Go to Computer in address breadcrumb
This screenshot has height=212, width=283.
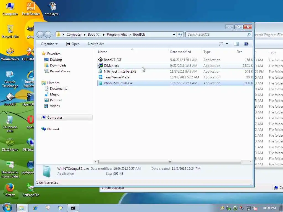point(74,35)
